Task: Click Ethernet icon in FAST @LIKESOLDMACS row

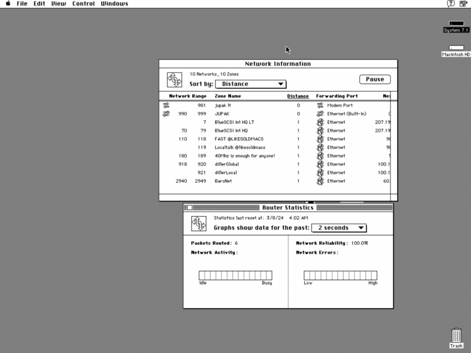Action: (x=320, y=139)
